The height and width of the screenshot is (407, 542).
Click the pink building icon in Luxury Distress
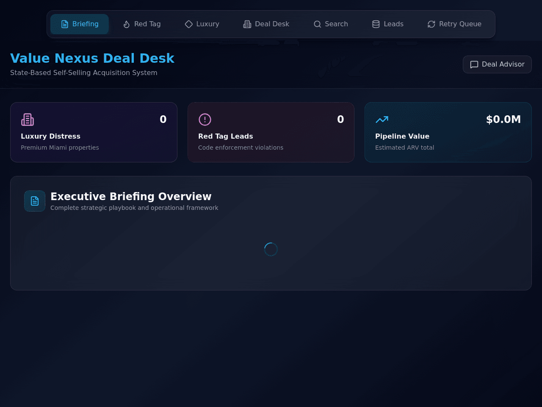point(28,120)
